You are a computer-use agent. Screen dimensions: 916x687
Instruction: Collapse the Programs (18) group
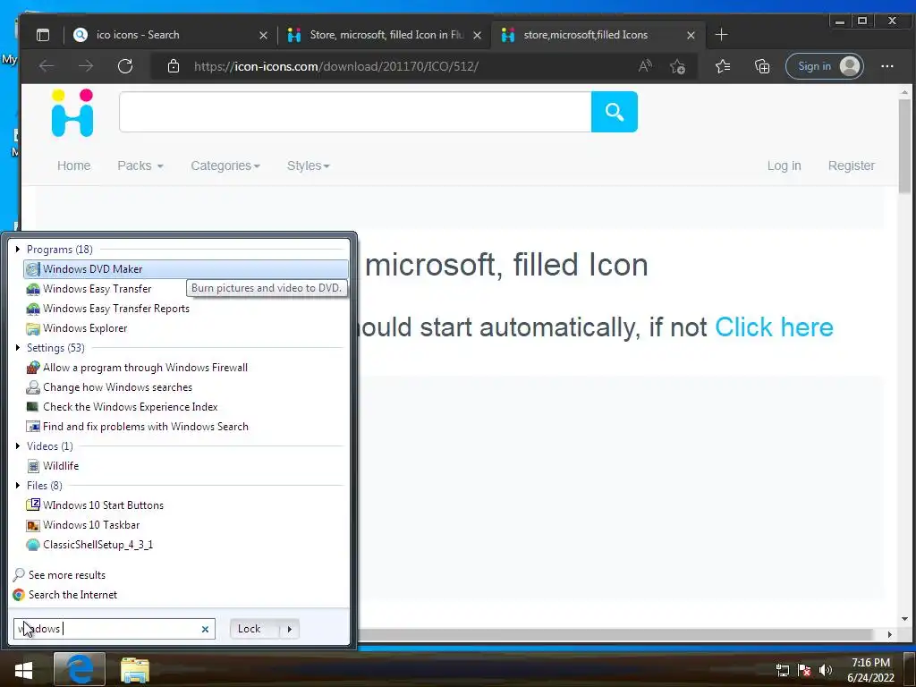(18, 250)
